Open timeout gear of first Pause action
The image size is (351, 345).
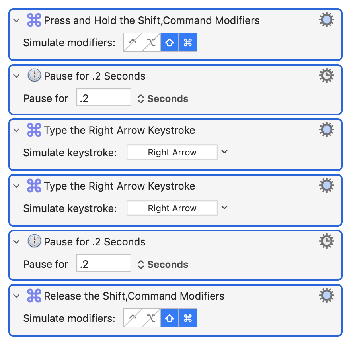(x=327, y=76)
